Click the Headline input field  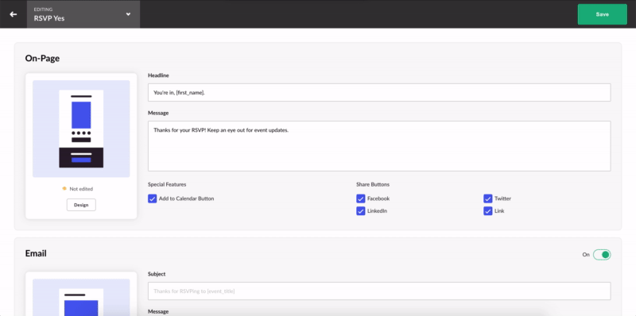[x=379, y=92]
